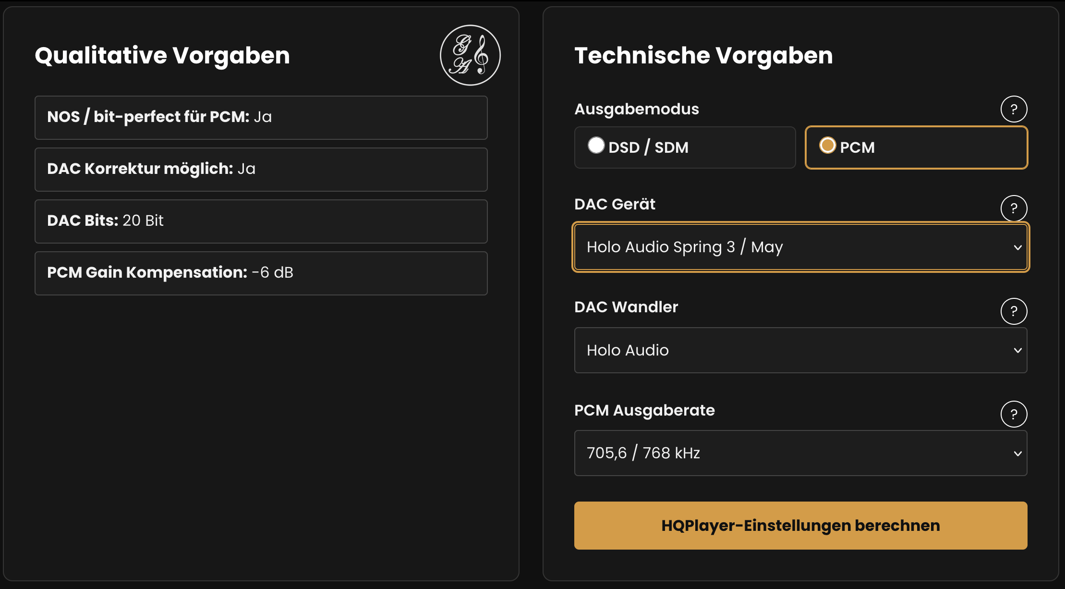The height and width of the screenshot is (589, 1065).
Task: Select the DSD / SDM radio button
Action: (x=596, y=145)
